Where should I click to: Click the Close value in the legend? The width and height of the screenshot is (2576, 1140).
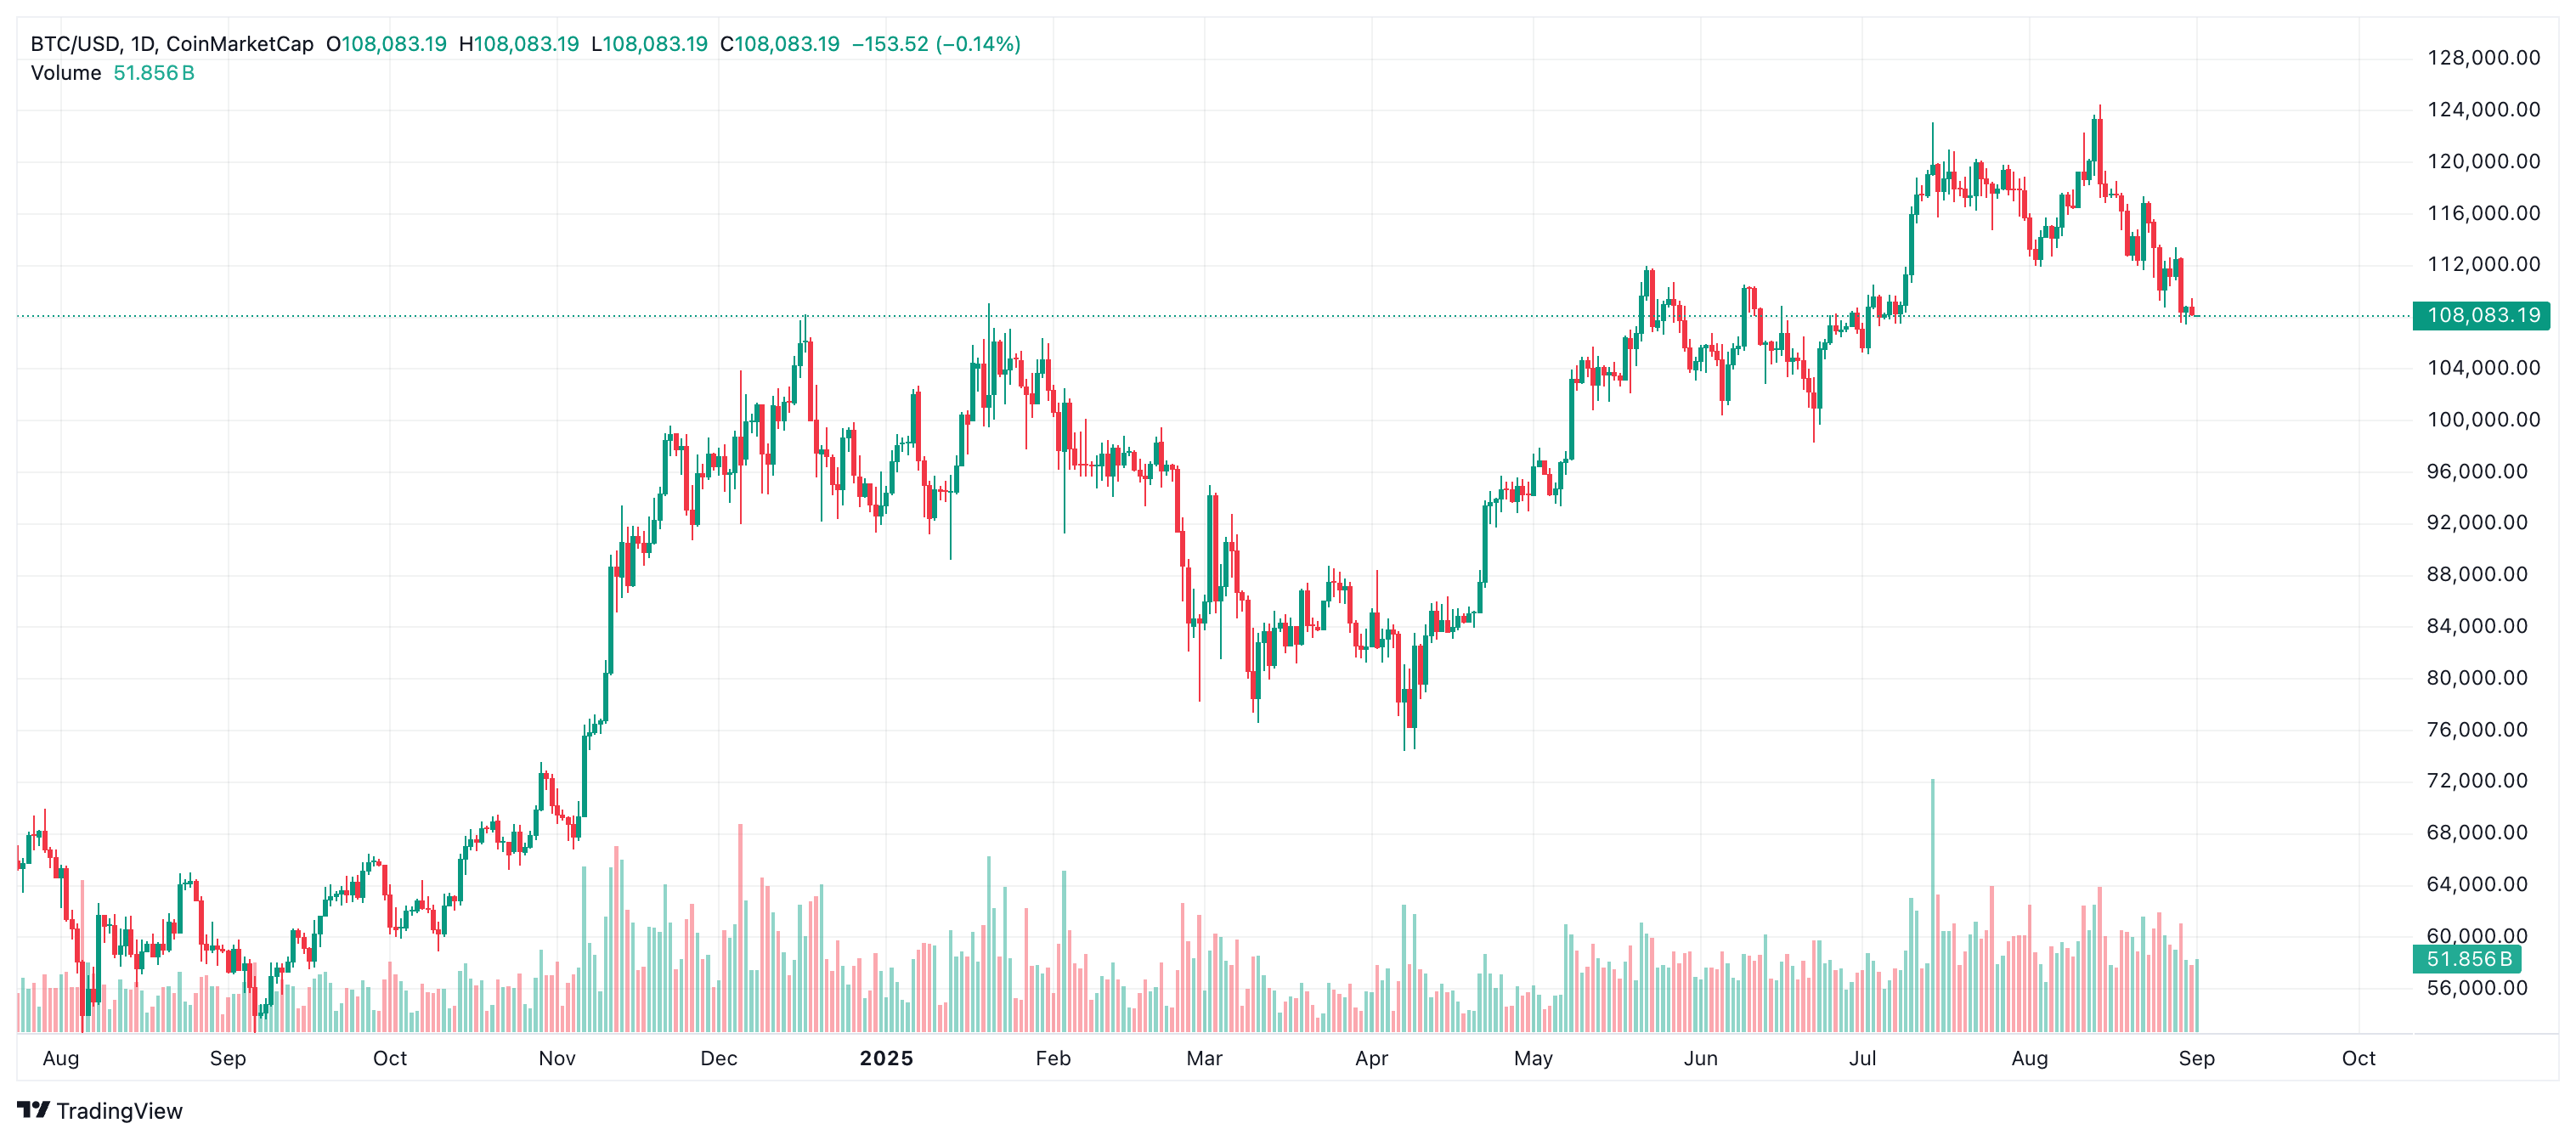pyautogui.click(x=787, y=44)
